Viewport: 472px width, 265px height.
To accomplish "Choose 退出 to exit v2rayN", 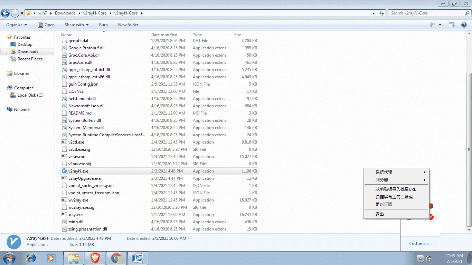I will [396, 214].
